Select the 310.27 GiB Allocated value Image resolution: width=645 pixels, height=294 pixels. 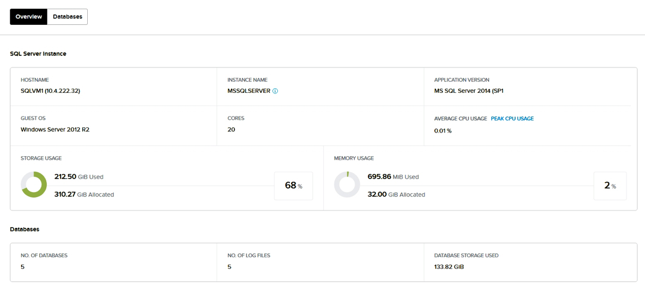(x=84, y=194)
